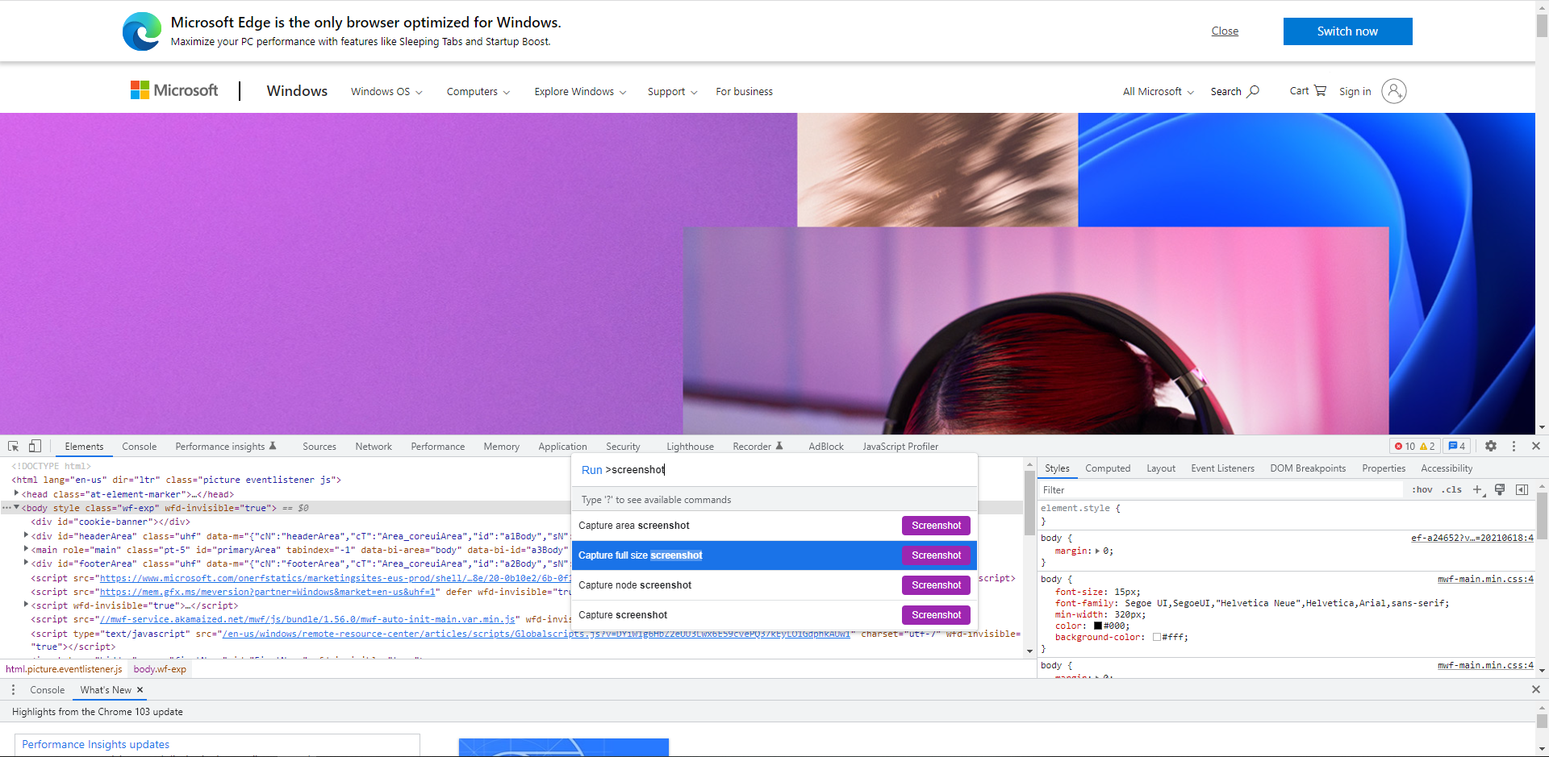Toggle the rendering emulations paintbrush icon
Viewport: 1549px width, 757px height.
coord(1500,489)
